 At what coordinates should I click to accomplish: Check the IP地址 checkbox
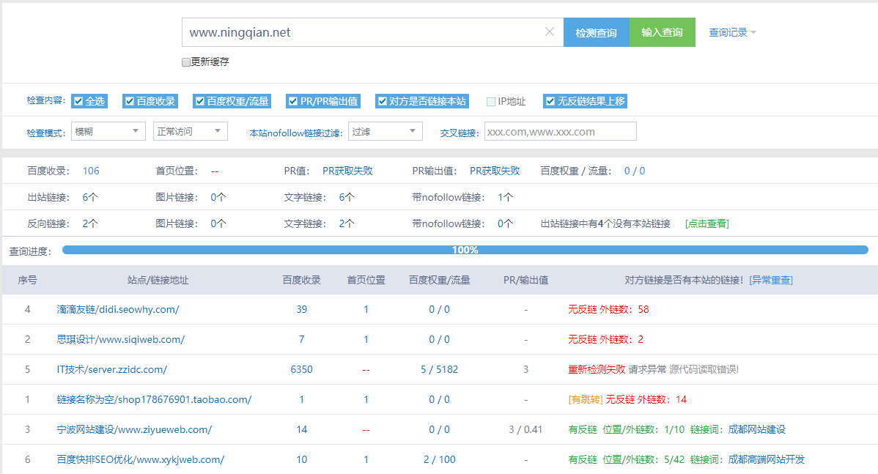(491, 102)
